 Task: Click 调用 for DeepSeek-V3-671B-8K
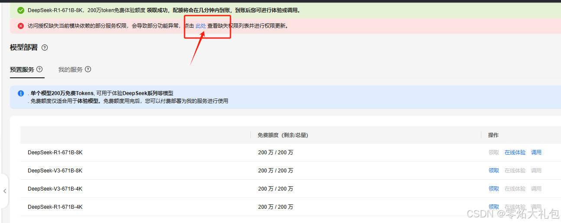536,171
